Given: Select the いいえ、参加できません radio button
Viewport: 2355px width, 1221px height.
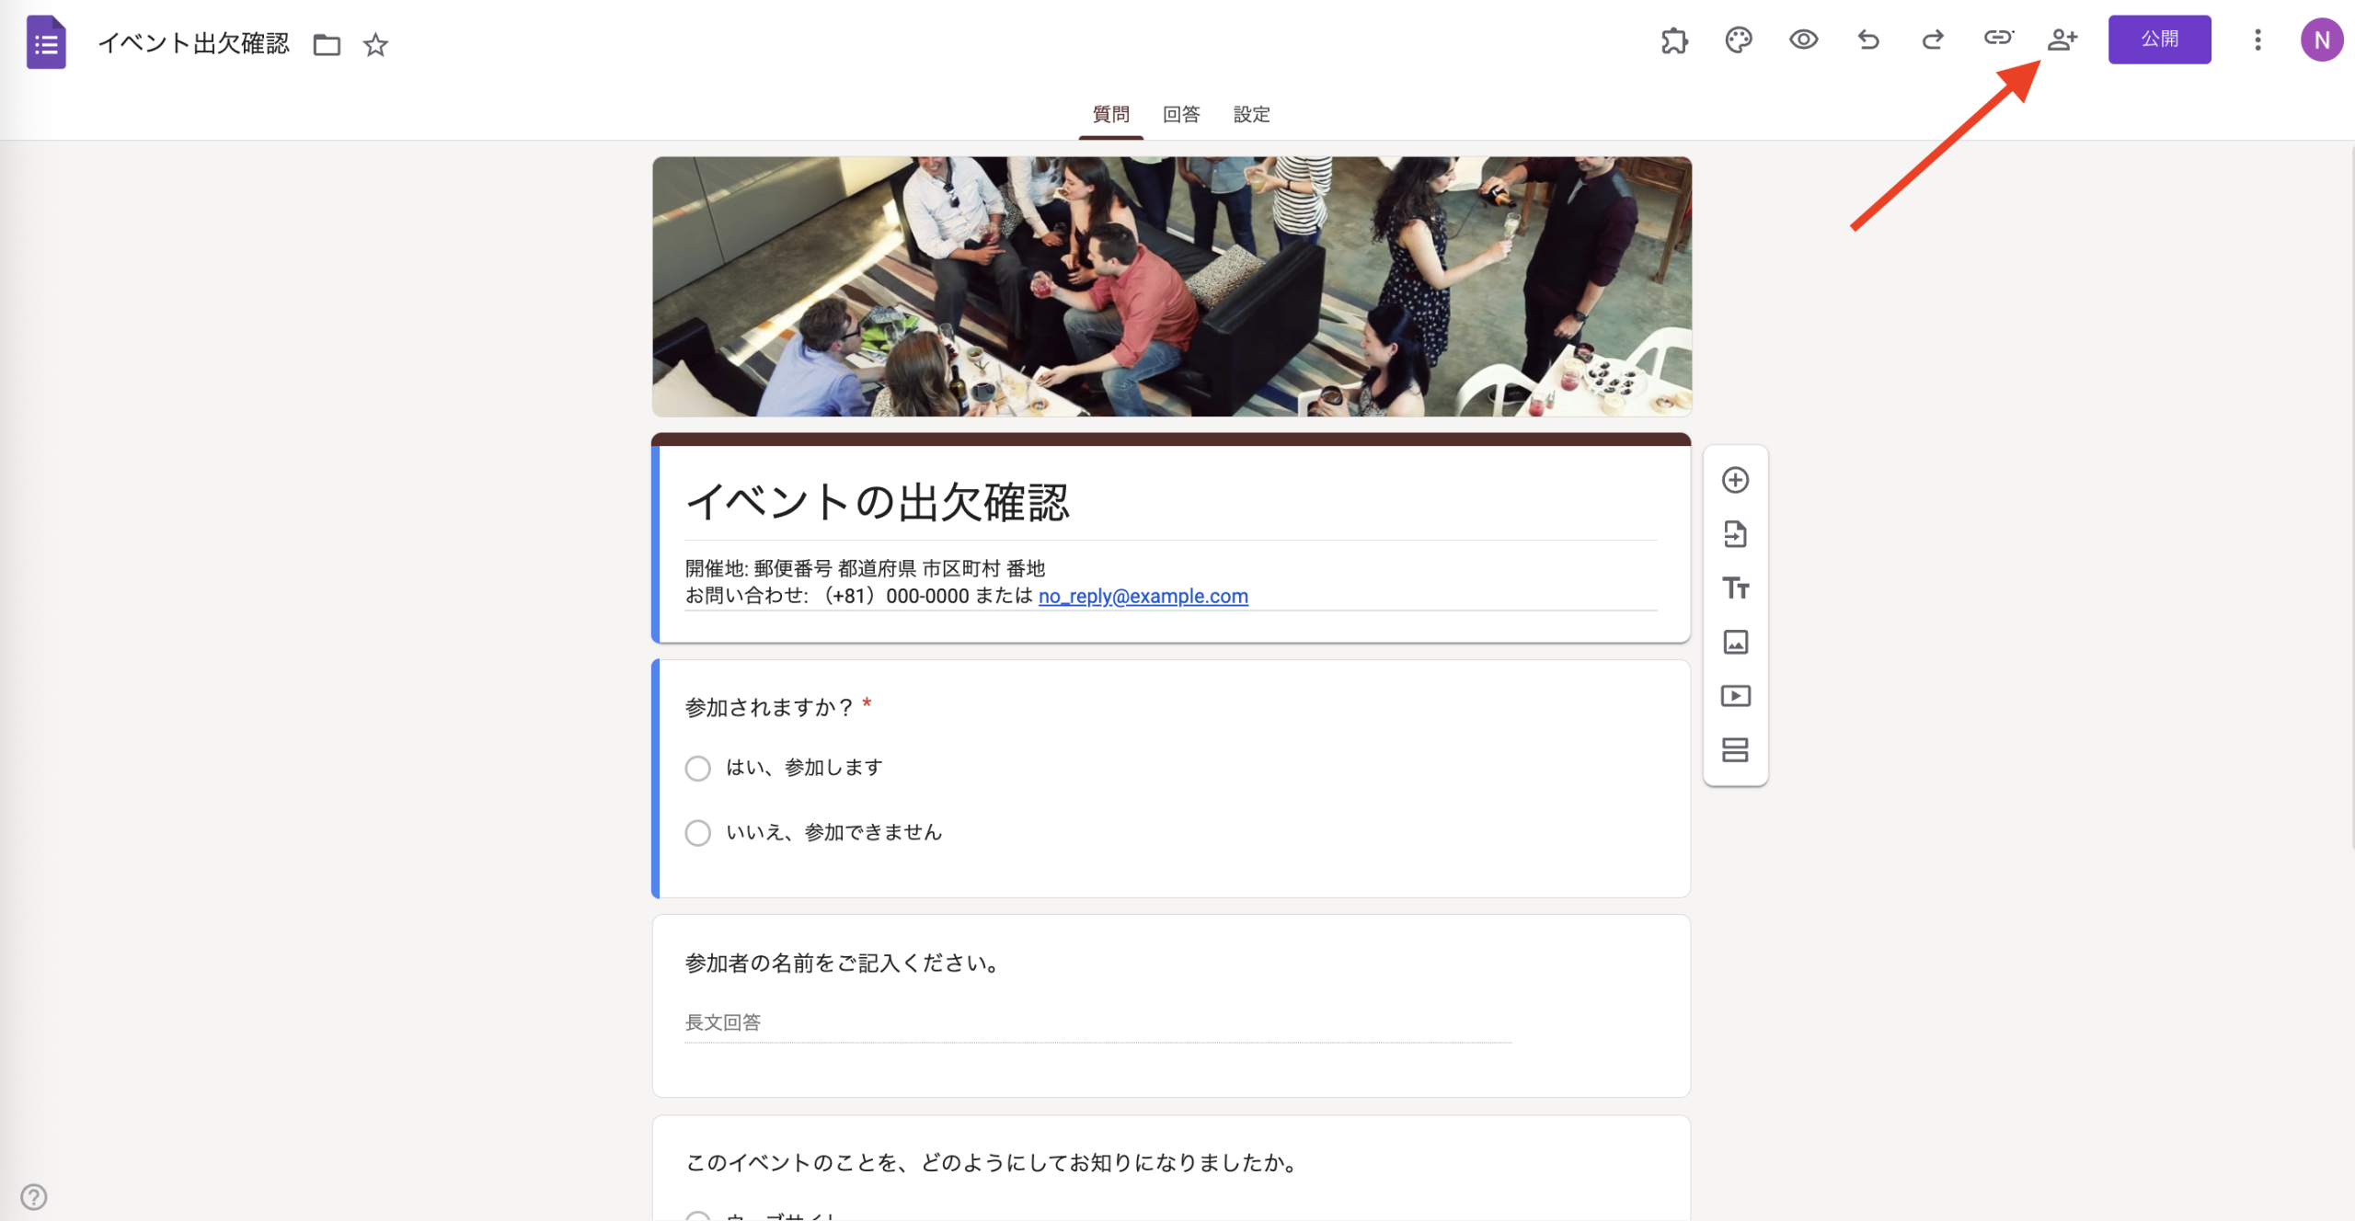Looking at the screenshot, I should pos(697,832).
